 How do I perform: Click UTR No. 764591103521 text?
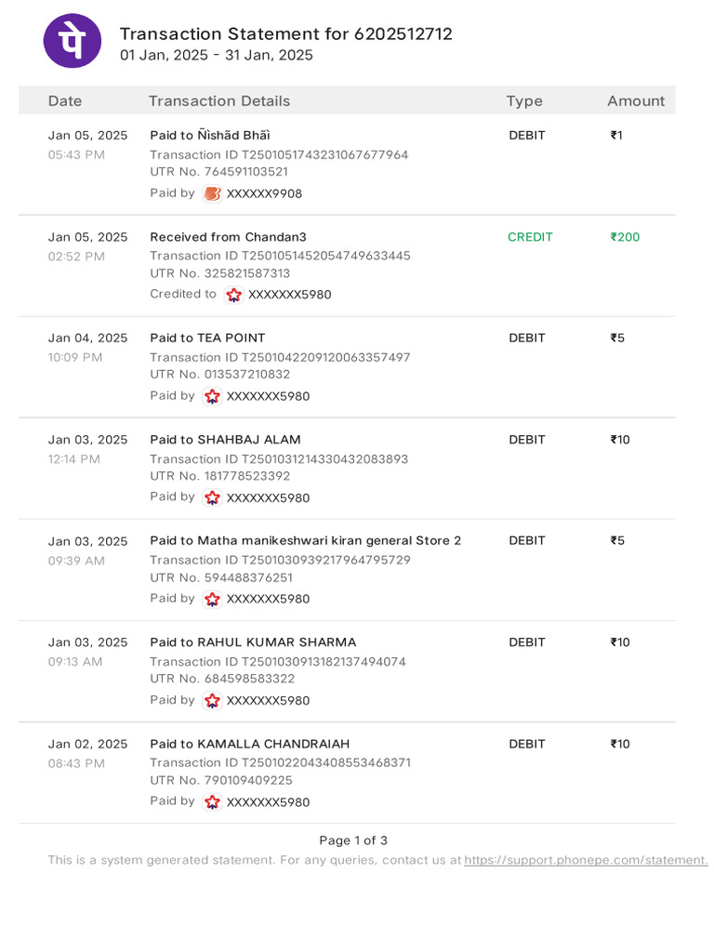[219, 172]
